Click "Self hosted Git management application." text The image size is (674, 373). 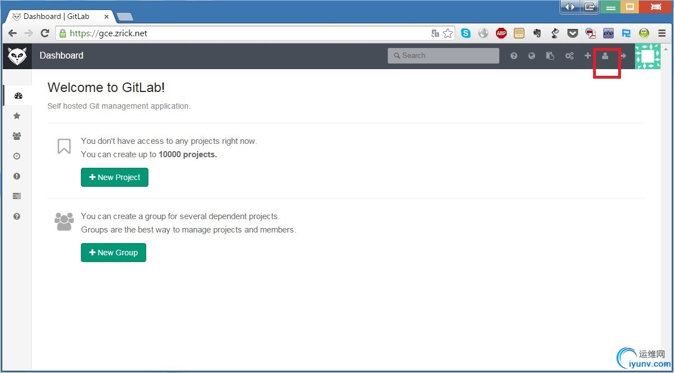point(119,106)
